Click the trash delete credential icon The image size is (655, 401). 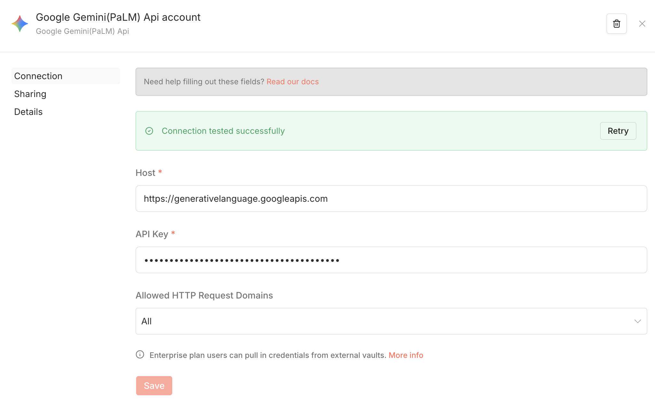click(616, 24)
